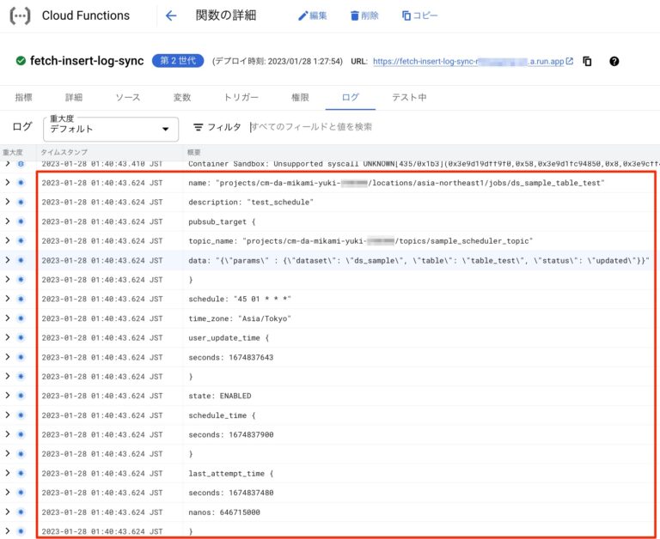
Task: Expand the nanos: 646715000 log row
Action: [x=7, y=512]
